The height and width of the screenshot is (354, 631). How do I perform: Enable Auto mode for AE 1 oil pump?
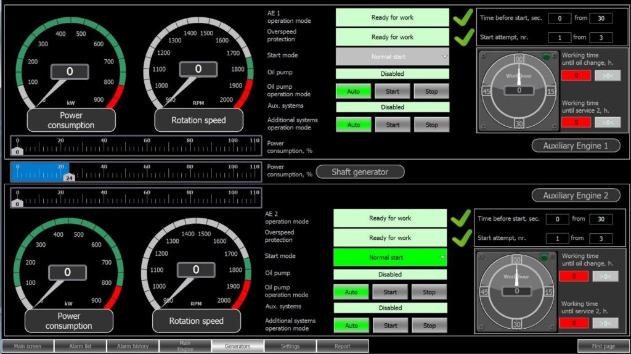click(354, 91)
